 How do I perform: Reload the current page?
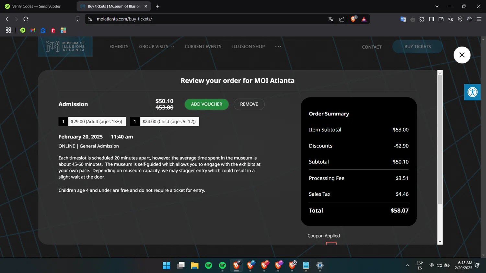(26, 19)
